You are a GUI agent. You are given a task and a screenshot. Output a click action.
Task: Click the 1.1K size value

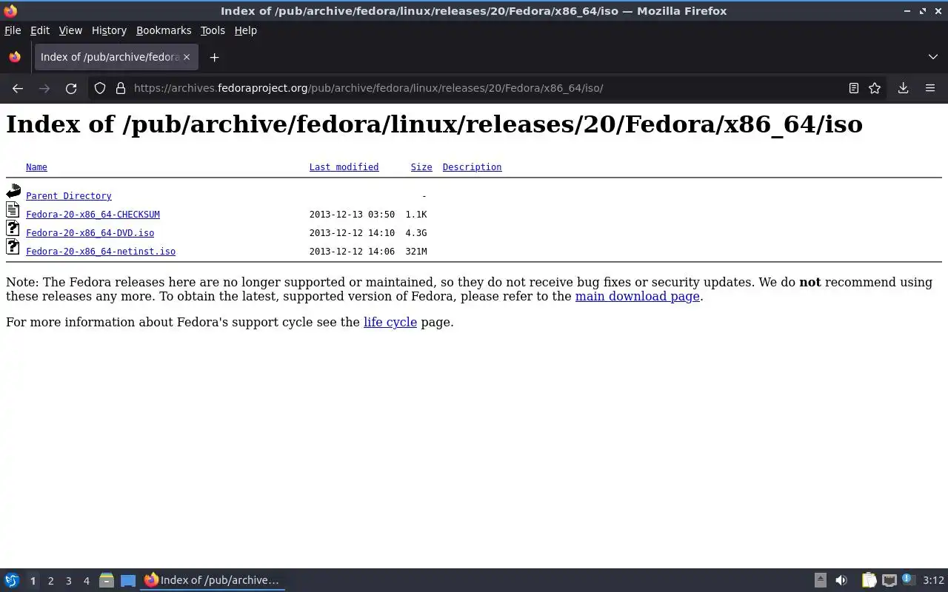coord(415,215)
